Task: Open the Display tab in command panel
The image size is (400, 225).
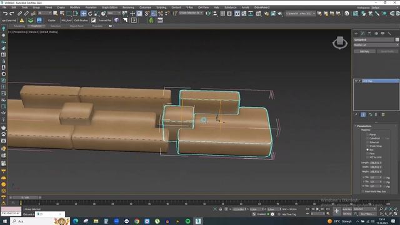Action: point(382,33)
